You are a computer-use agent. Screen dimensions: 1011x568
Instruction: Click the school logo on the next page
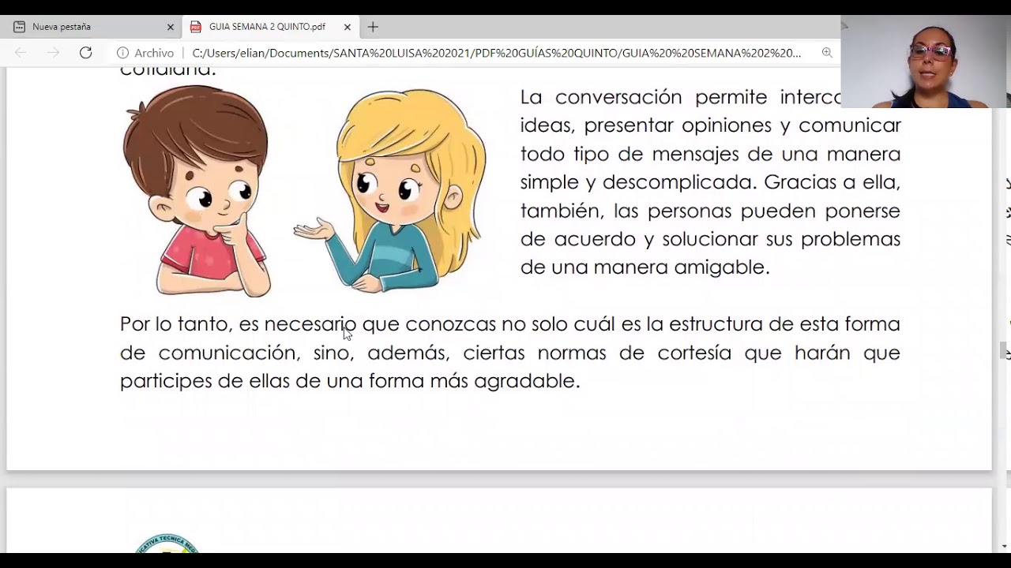click(x=167, y=543)
